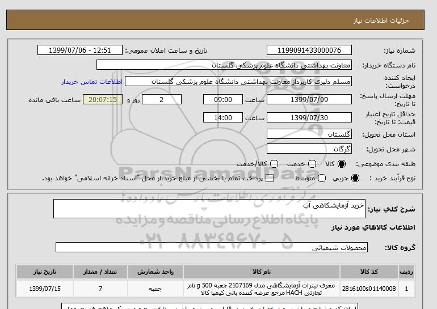Screen dimensions: 437x309
Task: Click the quantity cell showing 7
Action: point(100,289)
